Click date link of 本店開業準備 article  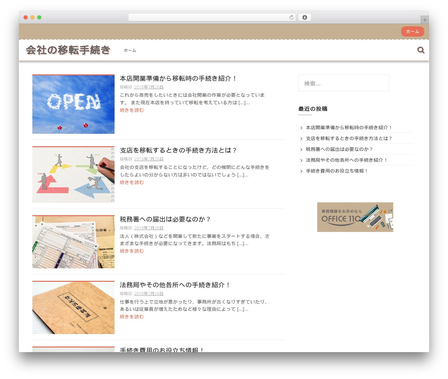pos(149,87)
